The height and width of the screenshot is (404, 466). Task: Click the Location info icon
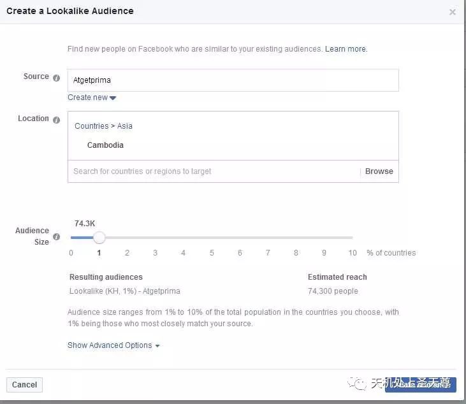(x=56, y=120)
